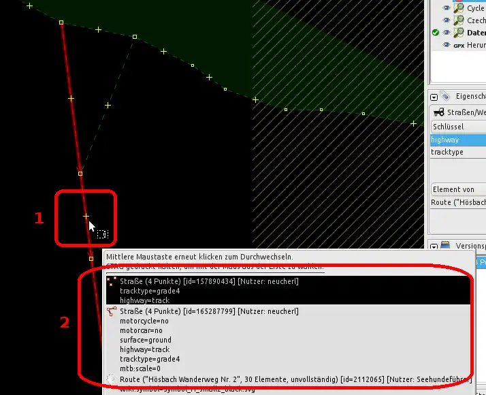Viewport: 486px width, 395px height.
Task: Click the Cycle layer imagery icon
Action: (x=459, y=8)
